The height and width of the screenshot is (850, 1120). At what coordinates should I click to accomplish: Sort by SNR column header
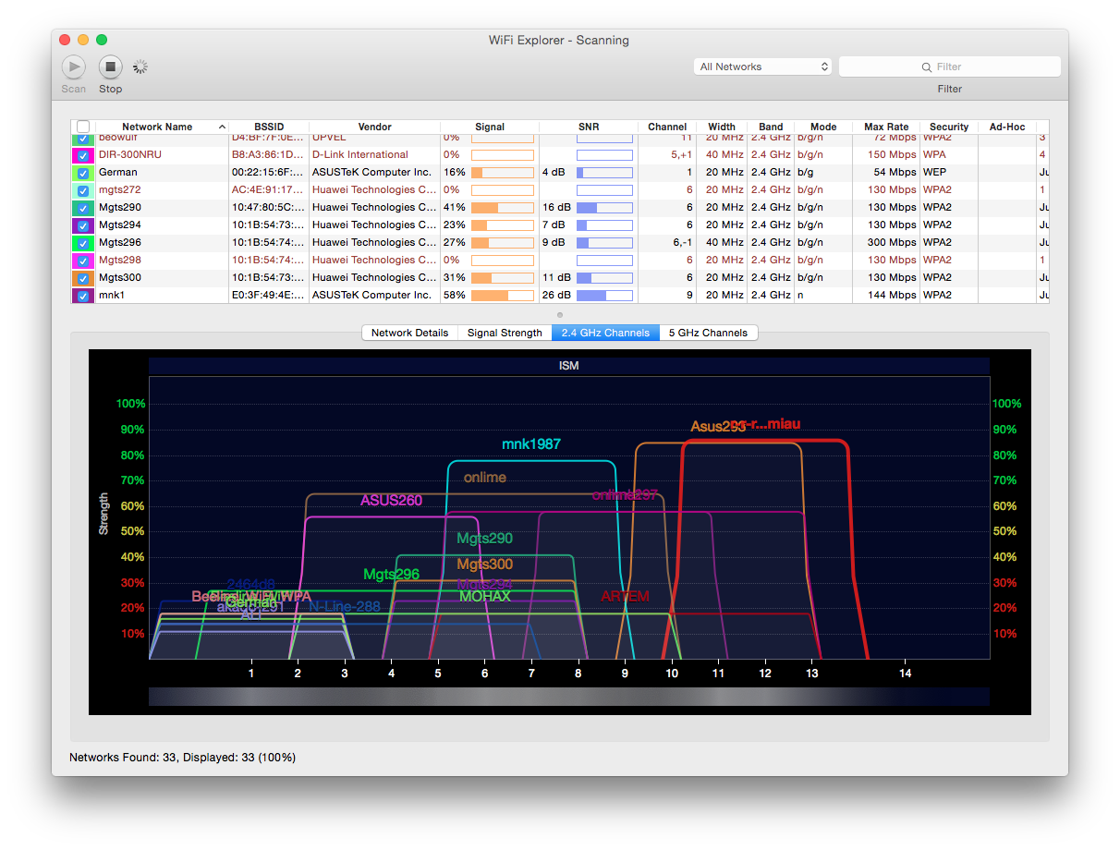click(x=589, y=127)
